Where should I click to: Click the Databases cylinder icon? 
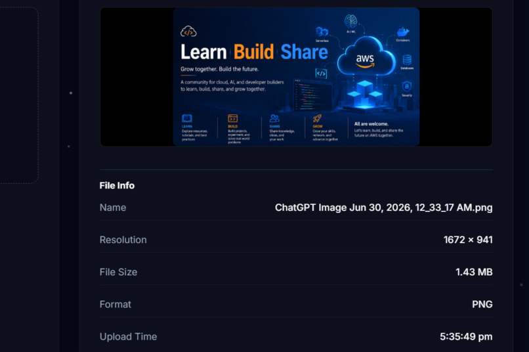(407, 60)
